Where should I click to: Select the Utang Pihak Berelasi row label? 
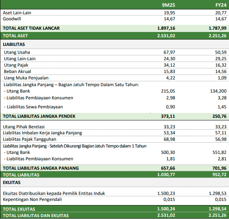tap(24, 126)
